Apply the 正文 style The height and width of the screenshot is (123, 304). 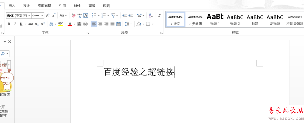[175, 19]
